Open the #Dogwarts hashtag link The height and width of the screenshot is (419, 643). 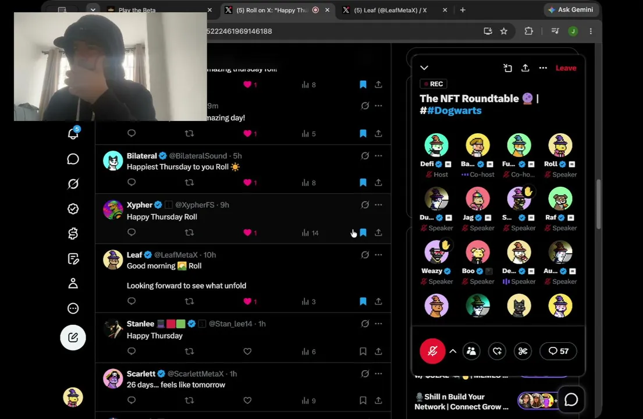[454, 111]
